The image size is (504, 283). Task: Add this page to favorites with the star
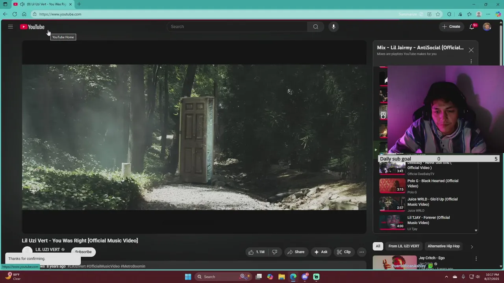click(x=438, y=14)
